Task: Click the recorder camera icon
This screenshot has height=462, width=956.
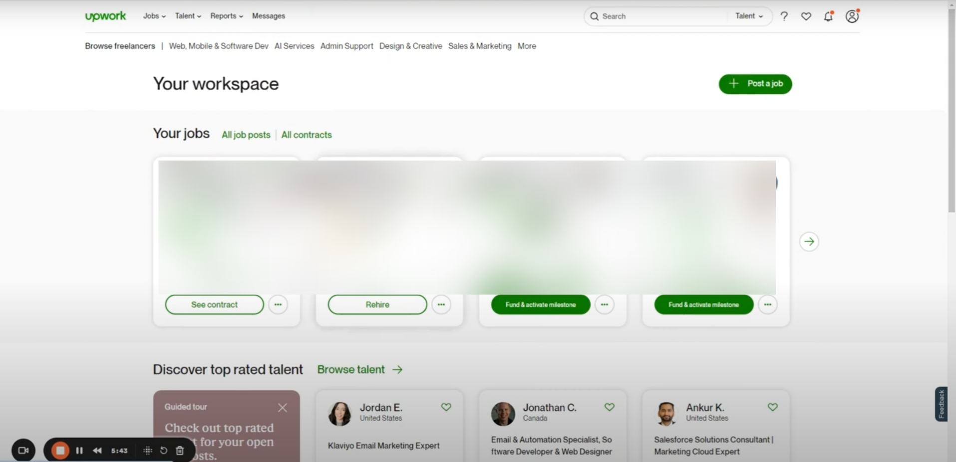Action: click(23, 451)
